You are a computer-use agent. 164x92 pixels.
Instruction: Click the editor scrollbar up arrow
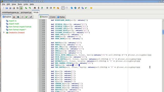click(x=163, y=20)
